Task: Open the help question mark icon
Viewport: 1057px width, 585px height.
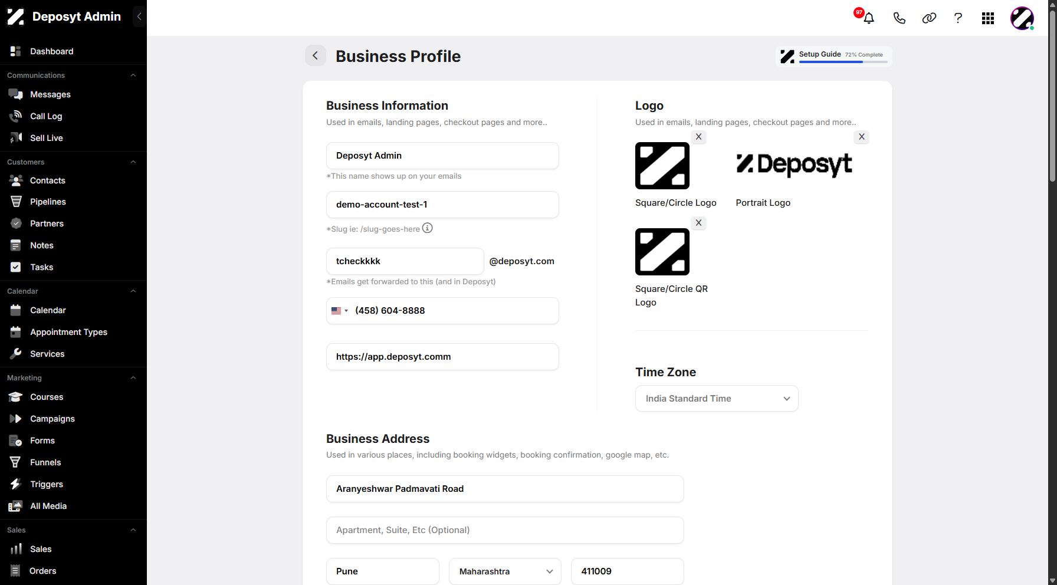Action: point(958,18)
